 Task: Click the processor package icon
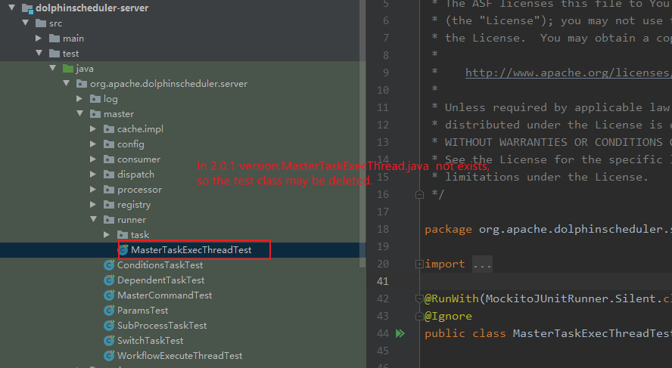(x=109, y=190)
